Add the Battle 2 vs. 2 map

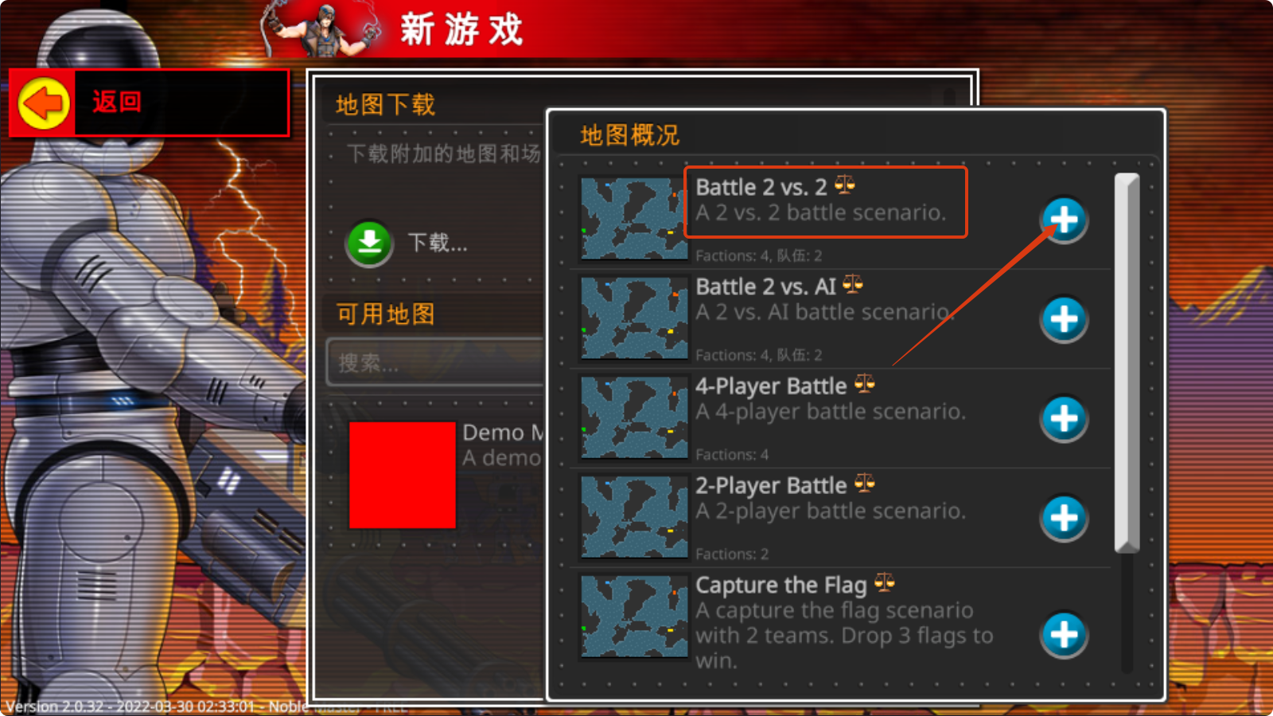coord(1064,219)
